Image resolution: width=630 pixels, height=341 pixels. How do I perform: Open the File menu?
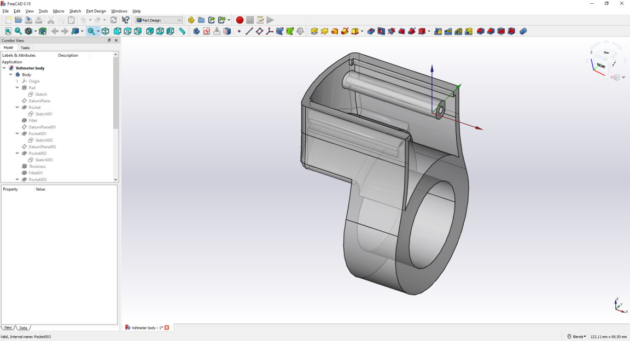(5, 11)
